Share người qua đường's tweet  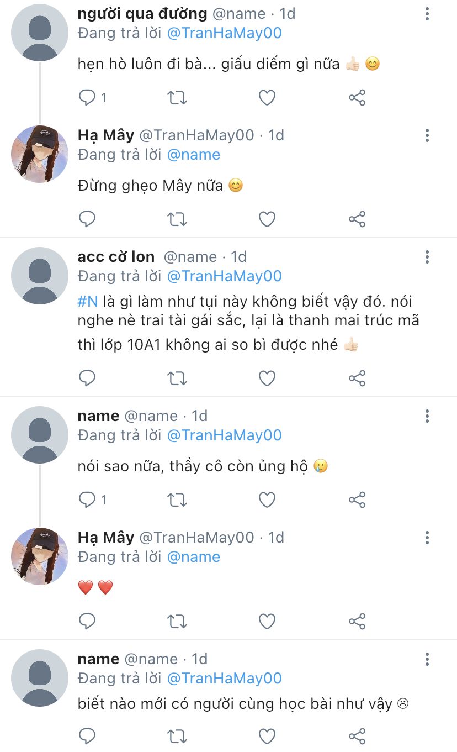[357, 98]
